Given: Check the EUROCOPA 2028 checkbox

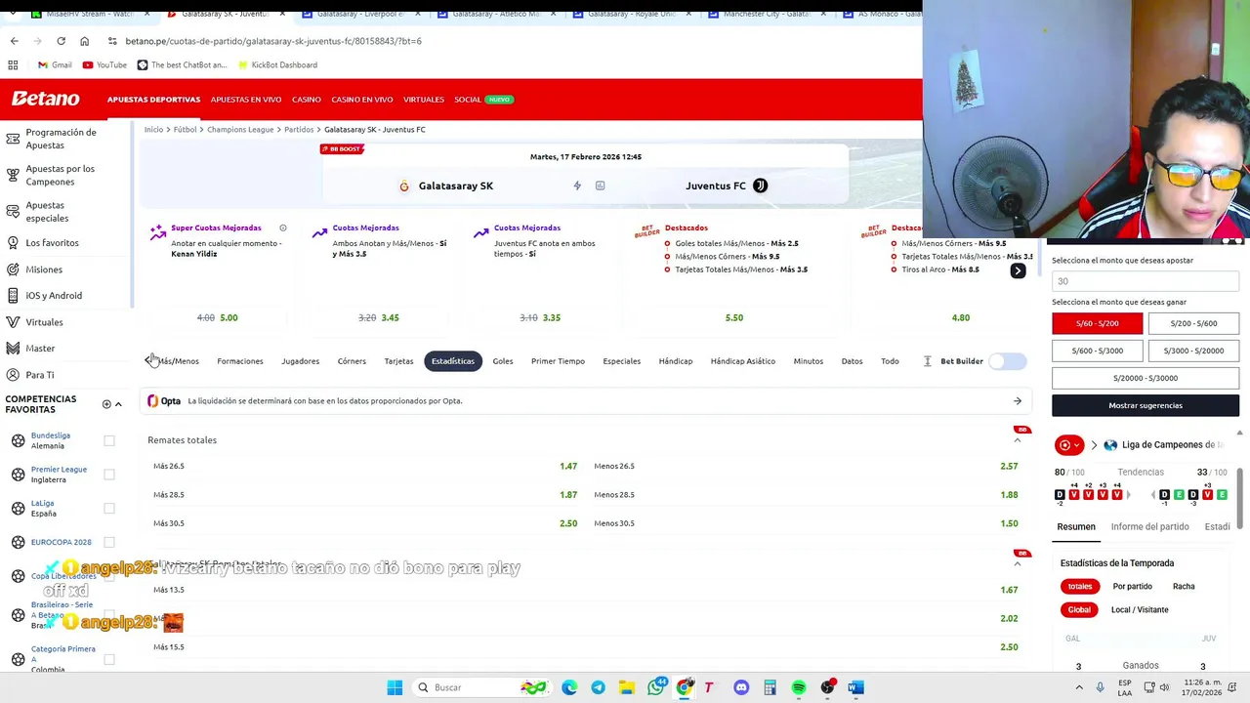Looking at the screenshot, I should [109, 542].
